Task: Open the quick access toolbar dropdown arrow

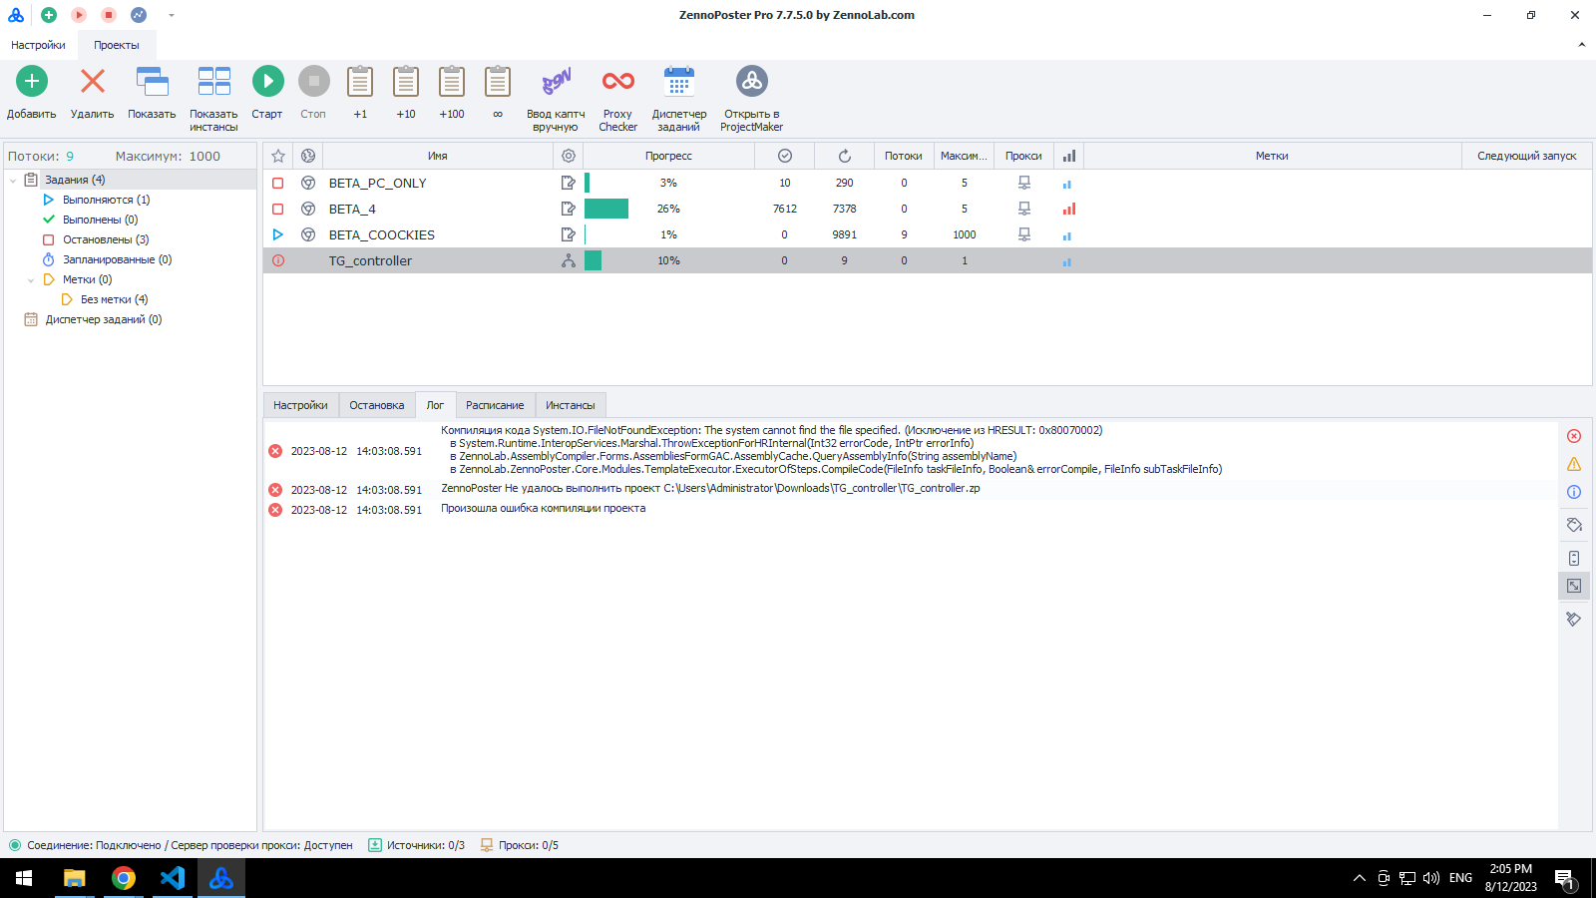Action: click(x=172, y=15)
